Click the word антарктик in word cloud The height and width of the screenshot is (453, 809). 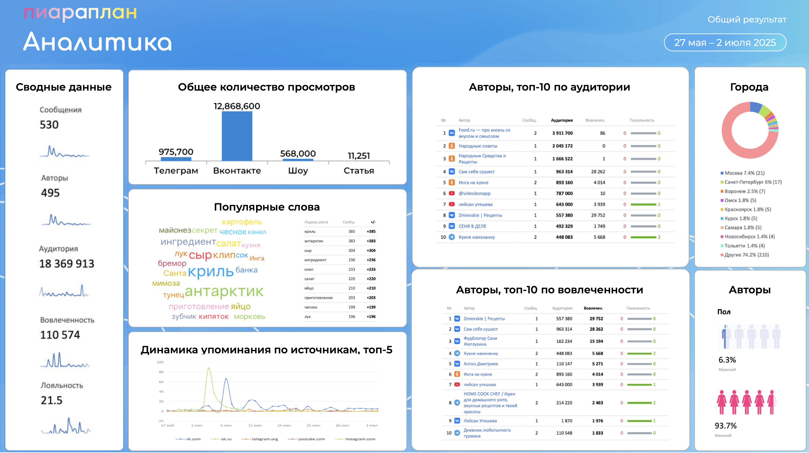tap(224, 292)
